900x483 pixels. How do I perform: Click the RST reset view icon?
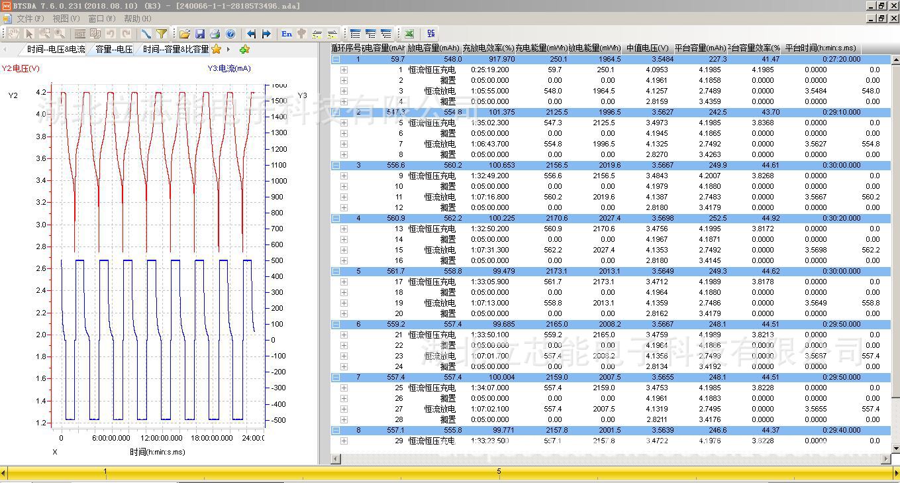(x=79, y=33)
